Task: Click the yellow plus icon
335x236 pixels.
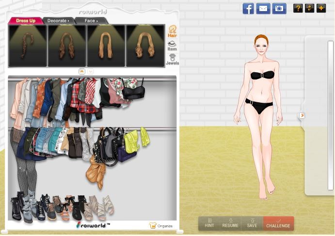Action: tap(321, 8)
